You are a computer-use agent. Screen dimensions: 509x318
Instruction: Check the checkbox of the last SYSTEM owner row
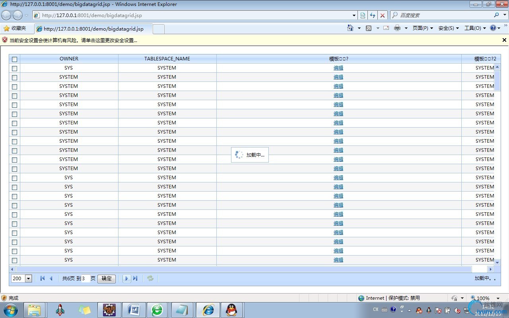[15, 169]
